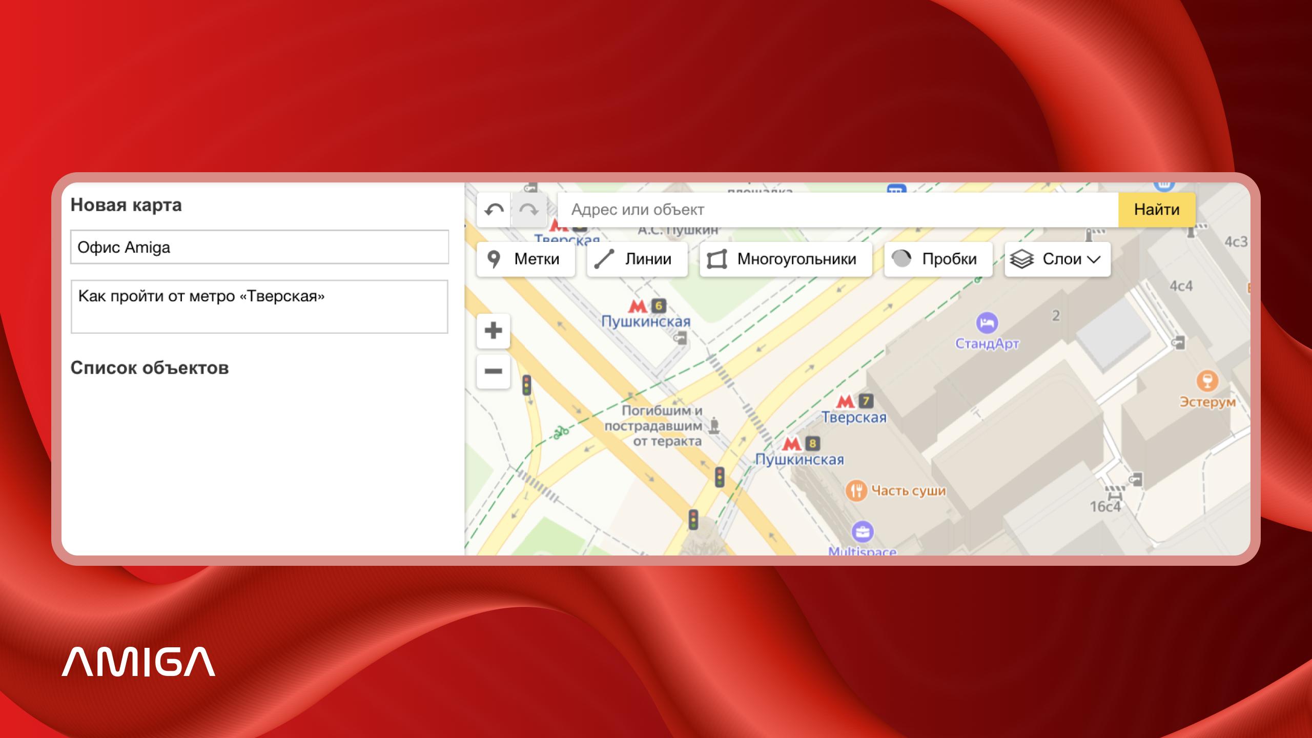Click the Часть суши restaurant icon

tap(855, 490)
